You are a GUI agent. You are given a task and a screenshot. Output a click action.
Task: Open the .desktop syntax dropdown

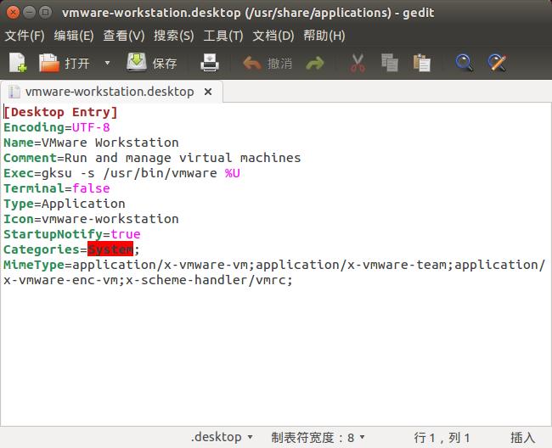[222, 437]
